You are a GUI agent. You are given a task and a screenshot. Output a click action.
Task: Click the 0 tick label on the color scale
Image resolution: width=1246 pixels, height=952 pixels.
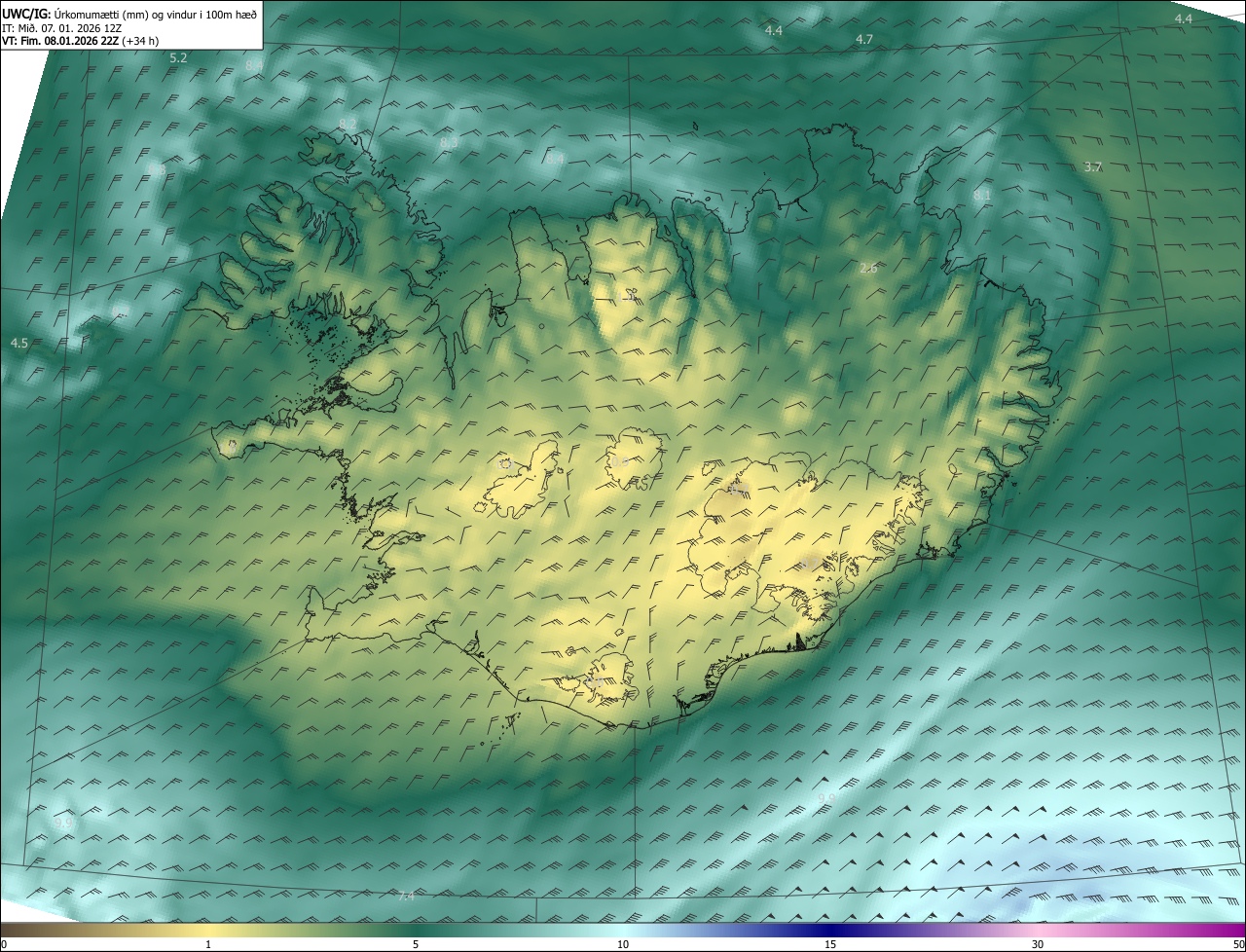click(x=4, y=945)
